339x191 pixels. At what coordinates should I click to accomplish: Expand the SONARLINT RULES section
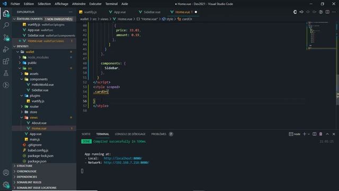pyautogui.click(x=44, y=182)
